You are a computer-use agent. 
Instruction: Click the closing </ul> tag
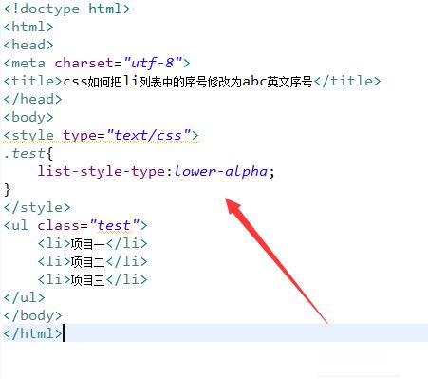[x=25, y=297]
